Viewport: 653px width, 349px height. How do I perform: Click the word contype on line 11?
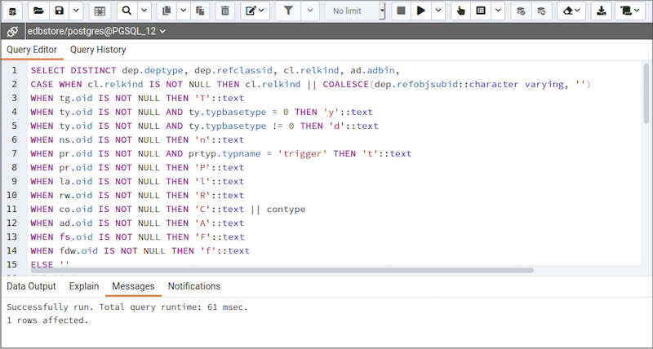tap(286, 210)
